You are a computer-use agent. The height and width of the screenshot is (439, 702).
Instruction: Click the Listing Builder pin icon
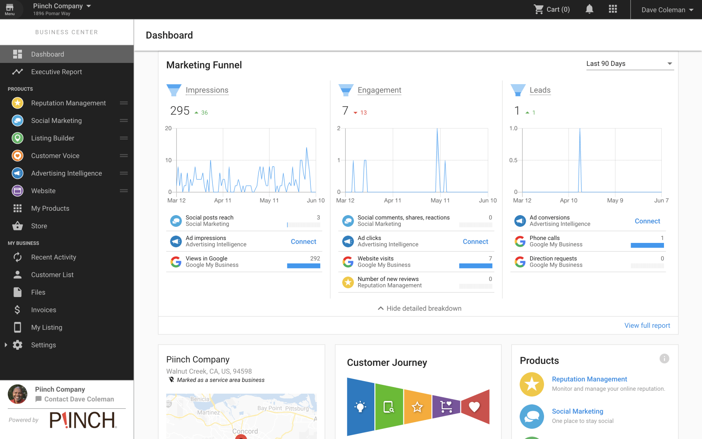[18, 138]
